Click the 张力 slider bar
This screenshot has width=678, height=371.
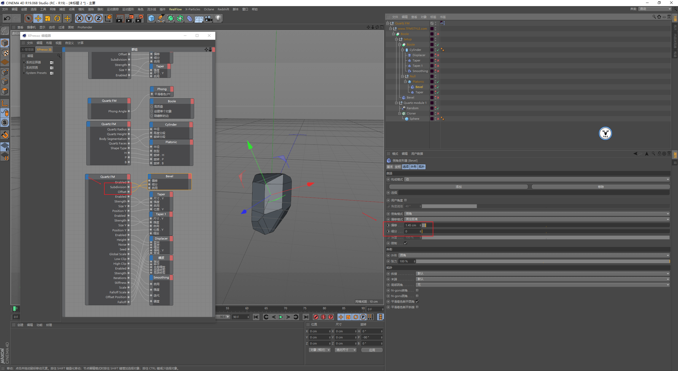click(542, 262)
